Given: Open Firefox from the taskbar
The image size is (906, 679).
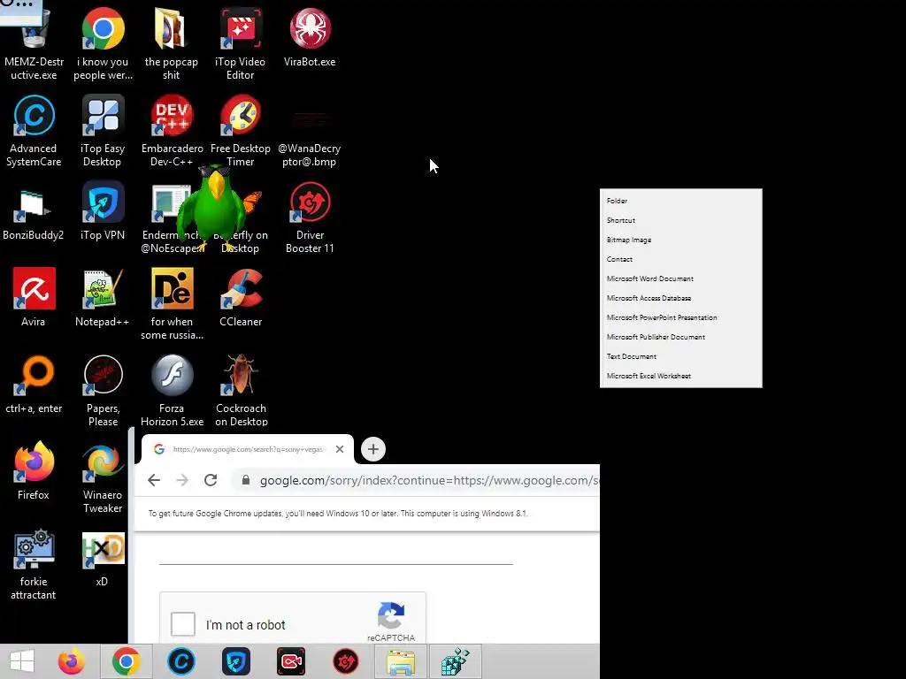Looking at the screenshot, I should point(72,661).
